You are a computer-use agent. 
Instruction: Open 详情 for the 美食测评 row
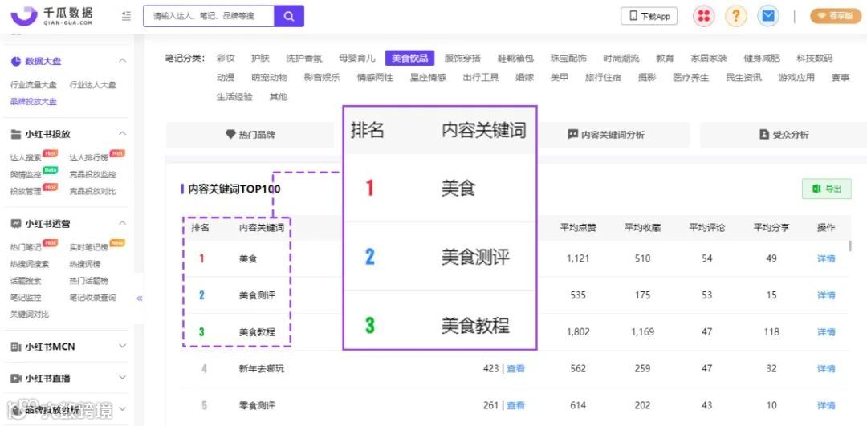pyautogui.click(x=826, y=295)
